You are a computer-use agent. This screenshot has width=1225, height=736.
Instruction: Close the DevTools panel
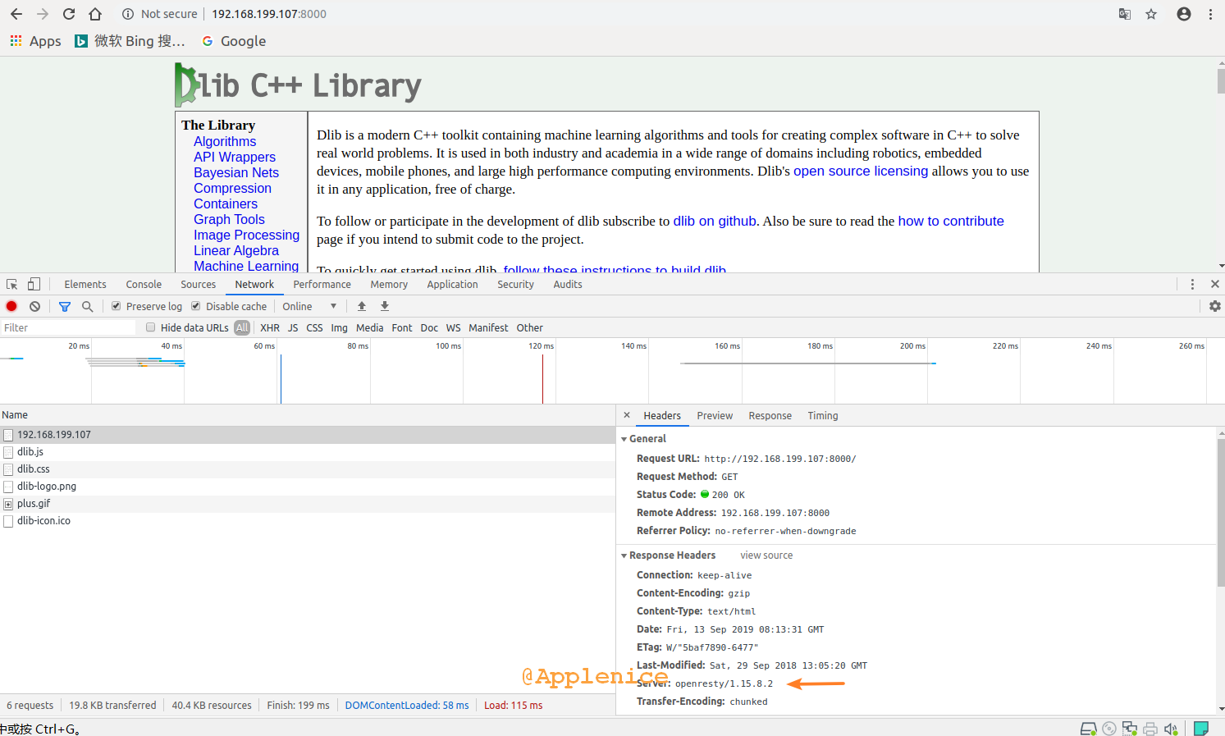pyautogui.click(x=1215, y=284)
